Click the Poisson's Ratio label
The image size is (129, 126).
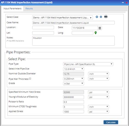[16, 102]
